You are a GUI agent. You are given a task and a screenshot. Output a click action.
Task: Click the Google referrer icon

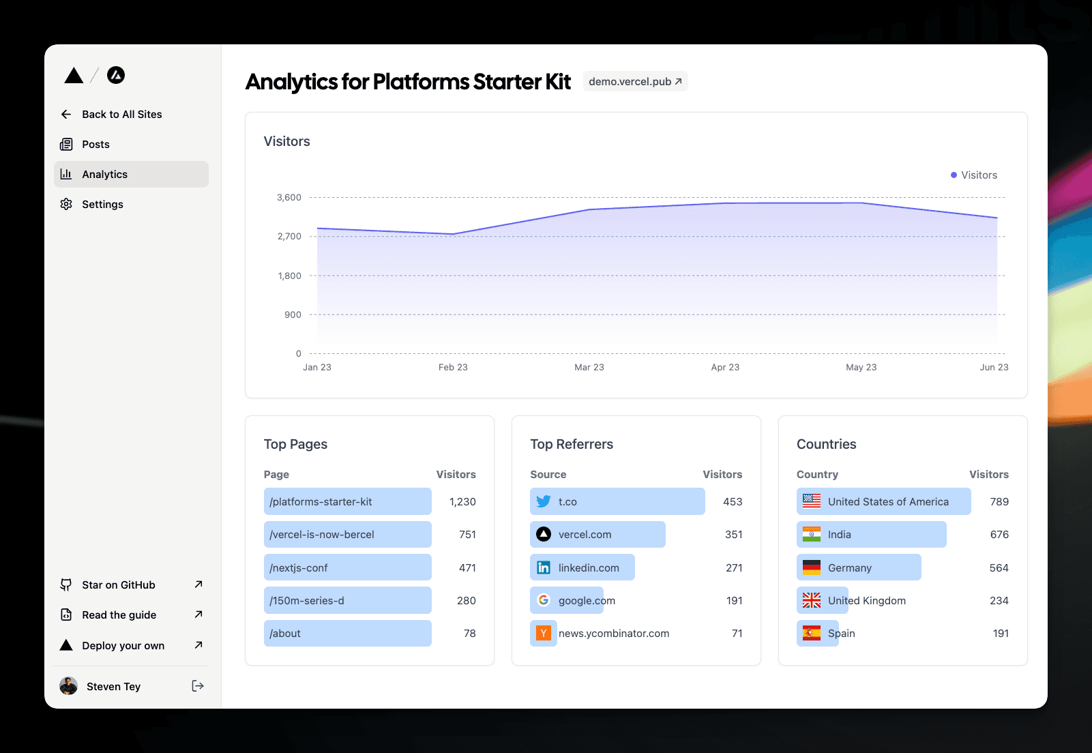544,600
